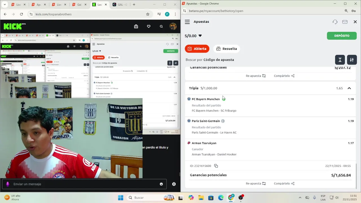Image resolution: width=361 pixels, height=203 pixels.
Task: Open Microsoft Edge from the taskbar
Action: coord(221,198)
